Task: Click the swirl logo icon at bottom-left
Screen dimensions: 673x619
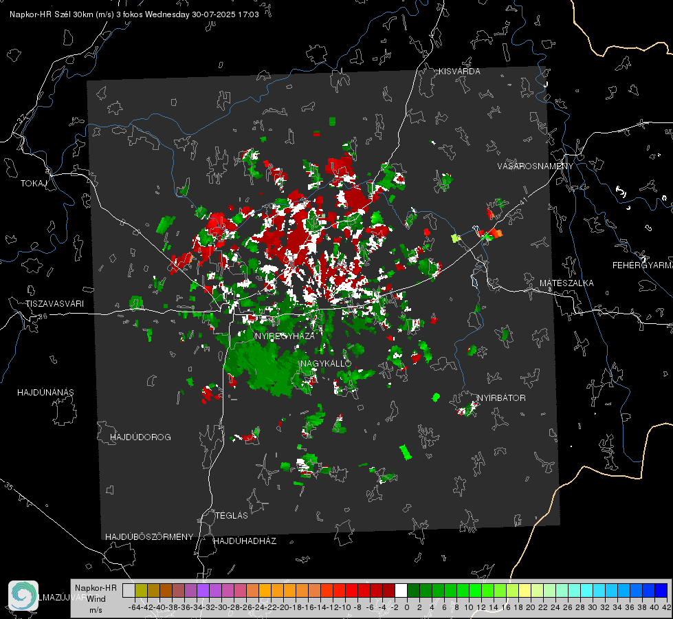Action: (23, 596)
